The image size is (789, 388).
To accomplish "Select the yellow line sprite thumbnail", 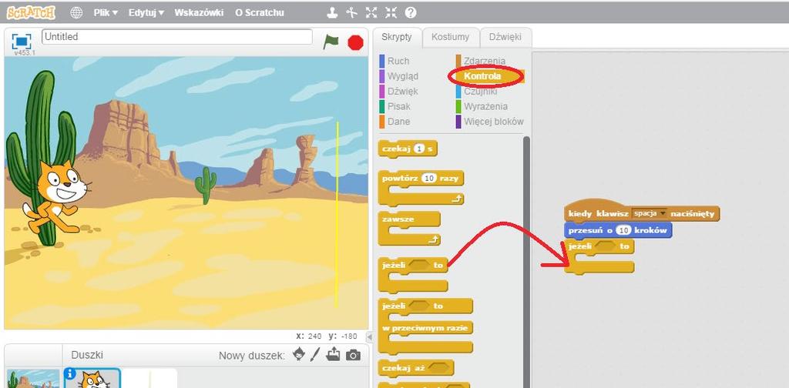I will [x=150, y=379].
